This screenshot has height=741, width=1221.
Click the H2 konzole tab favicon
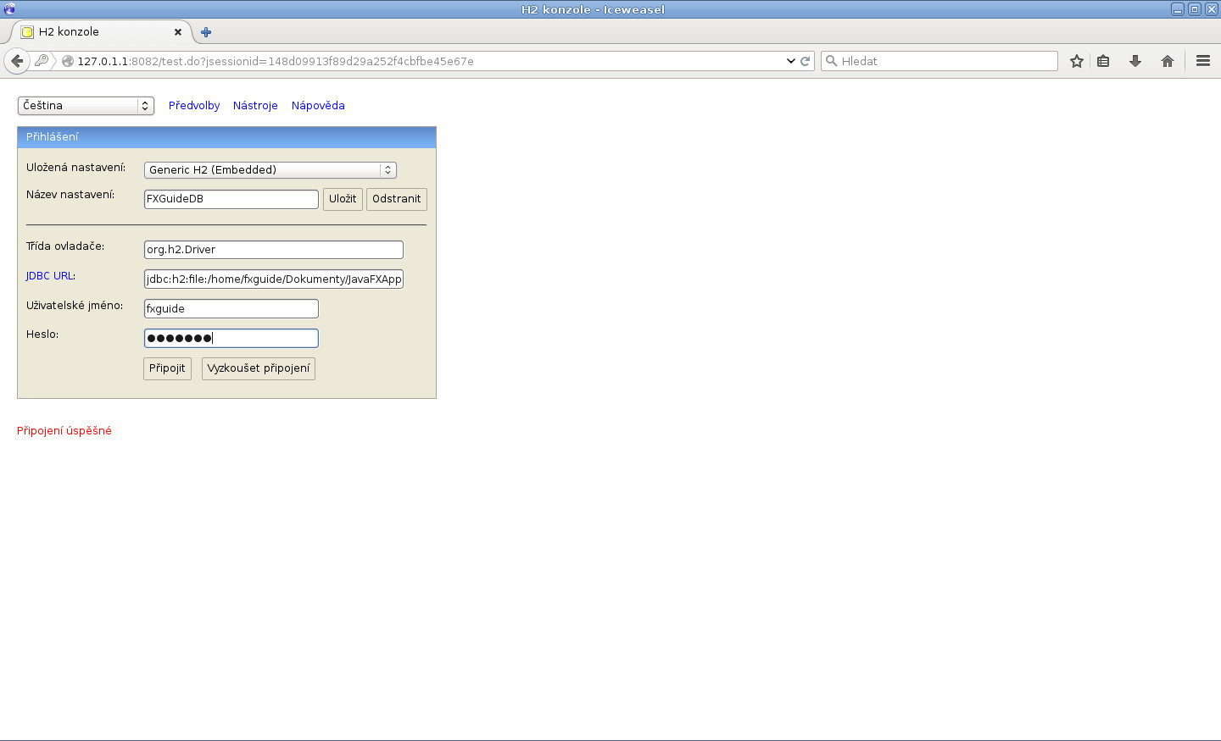pos(27,32)
